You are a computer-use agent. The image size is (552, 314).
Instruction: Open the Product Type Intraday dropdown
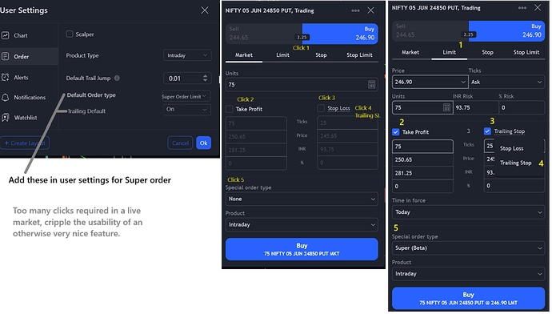(x=187, y=55)
